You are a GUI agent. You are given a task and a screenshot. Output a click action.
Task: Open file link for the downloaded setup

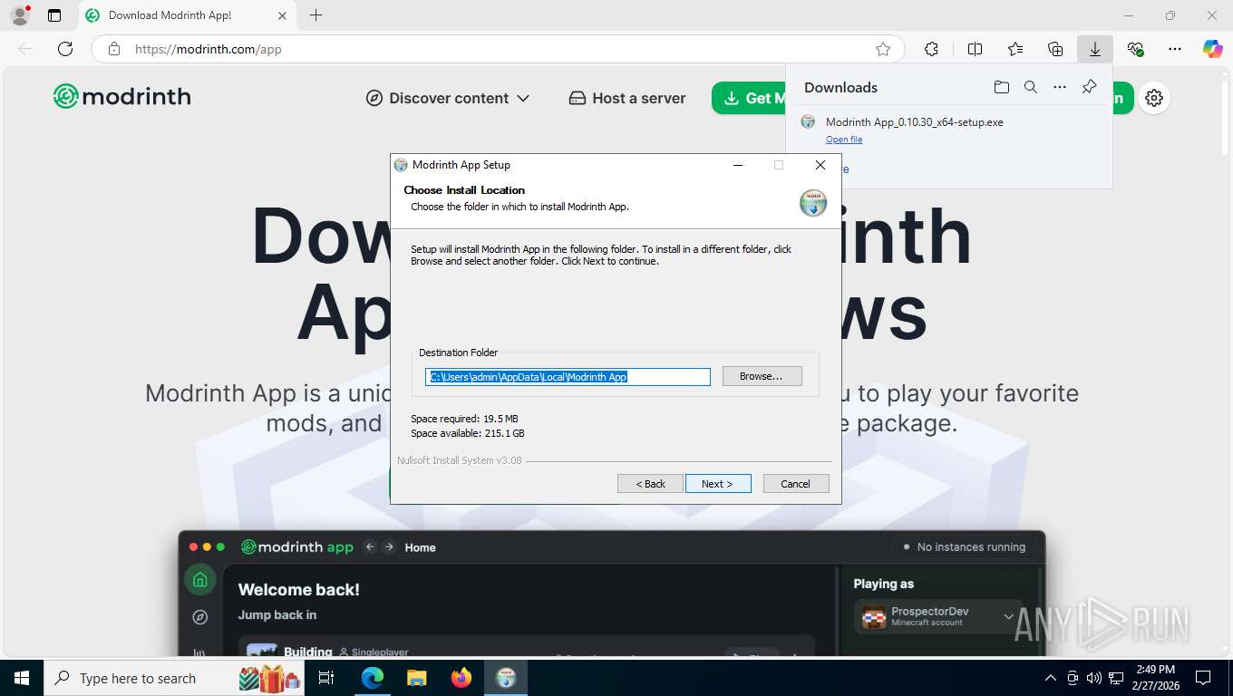tap(844, 140)
